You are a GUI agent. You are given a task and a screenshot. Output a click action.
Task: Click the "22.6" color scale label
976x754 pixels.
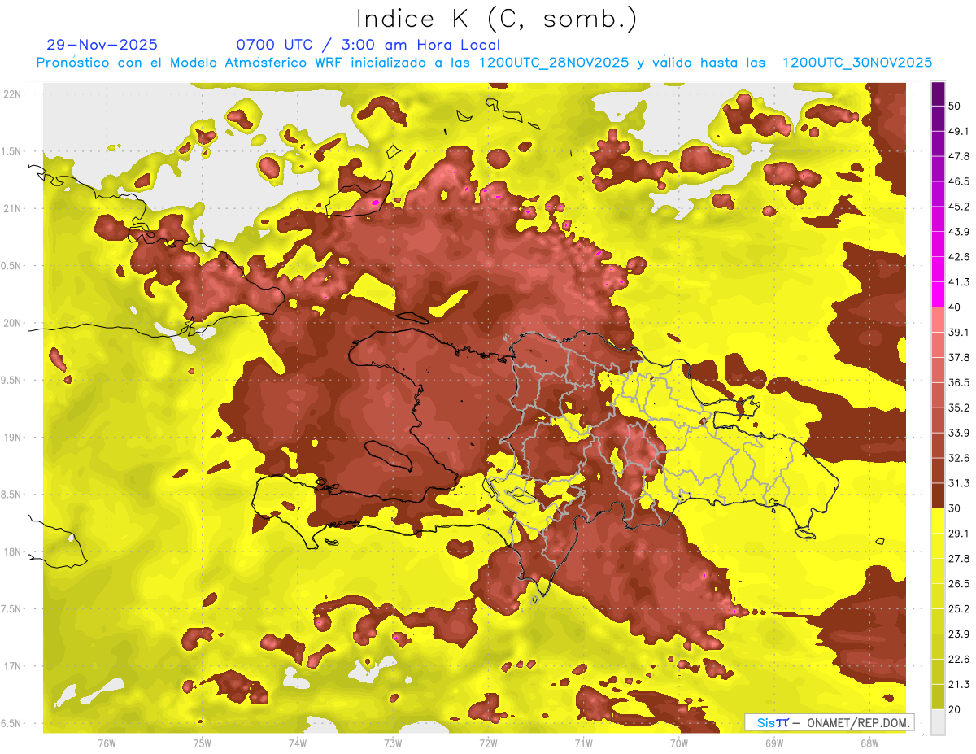tap(958, 660)
